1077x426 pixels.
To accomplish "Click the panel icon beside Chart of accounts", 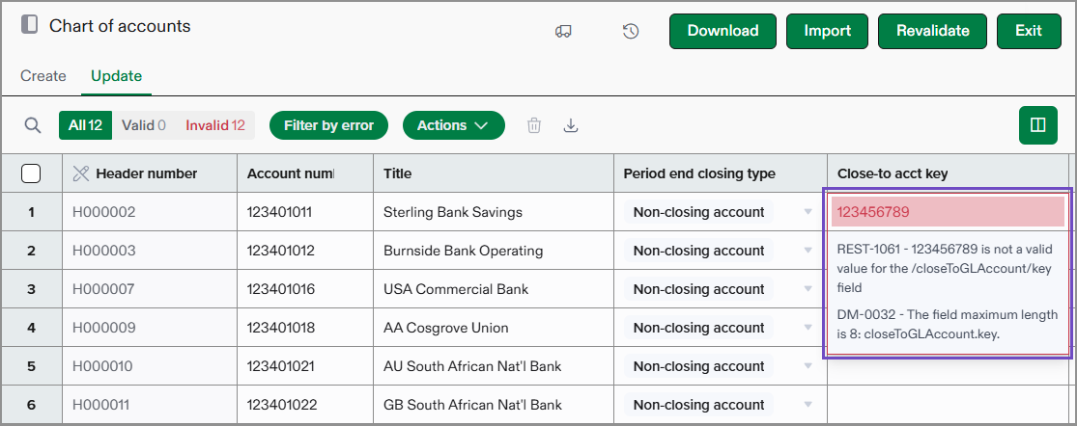I will tap(29, 26).
